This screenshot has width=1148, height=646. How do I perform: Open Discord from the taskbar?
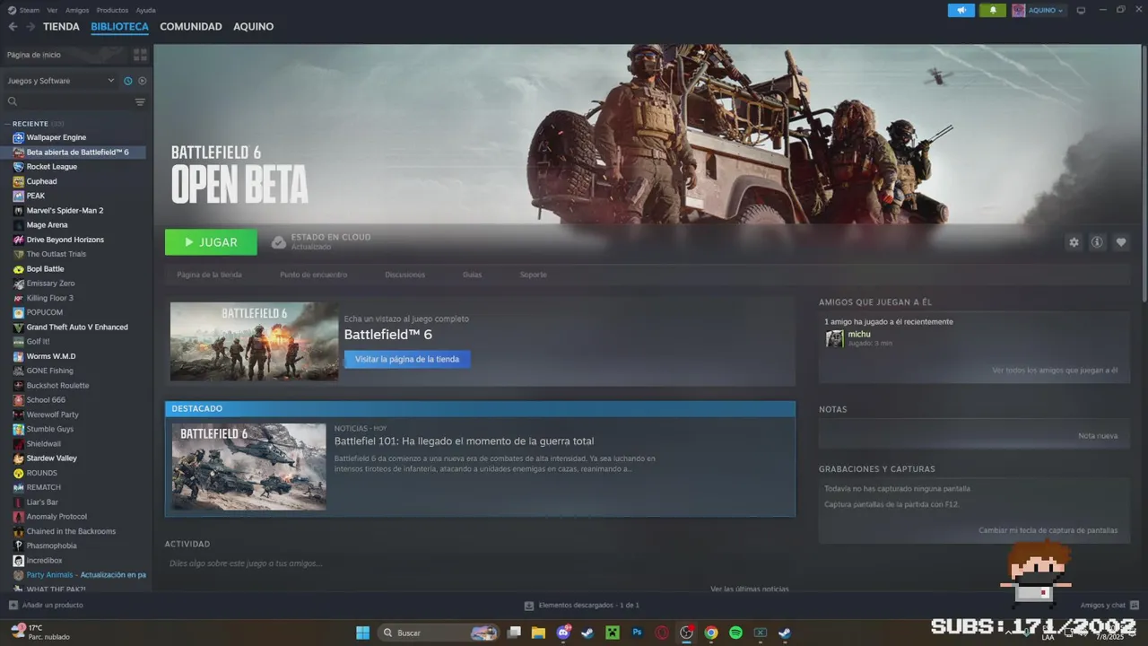pyautogui.click(x=563, y=633)
